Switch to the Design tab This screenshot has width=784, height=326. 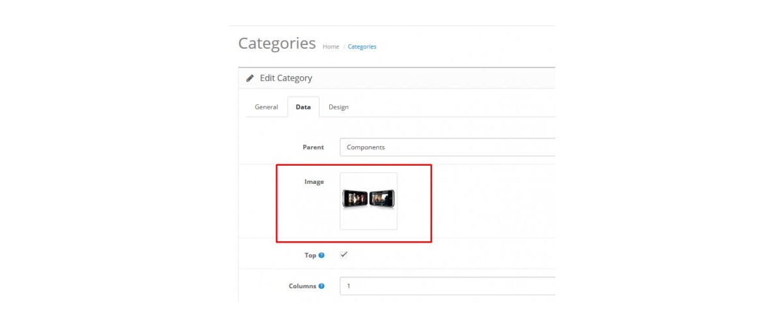(x=338, y=107)
